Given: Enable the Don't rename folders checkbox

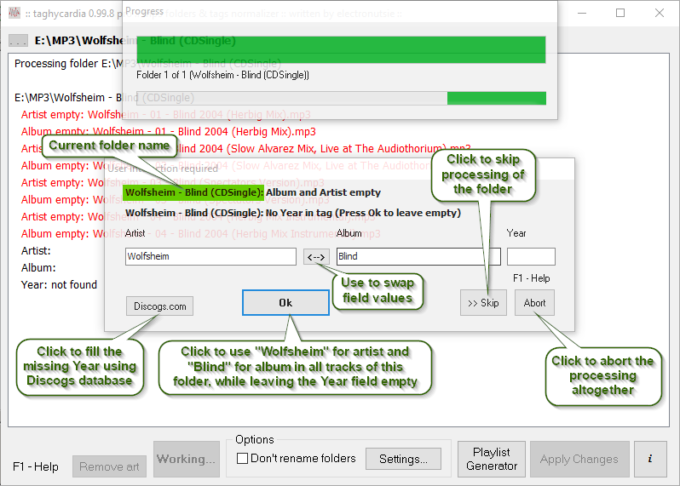Looking at the screenshot, I should click(242, 459).
